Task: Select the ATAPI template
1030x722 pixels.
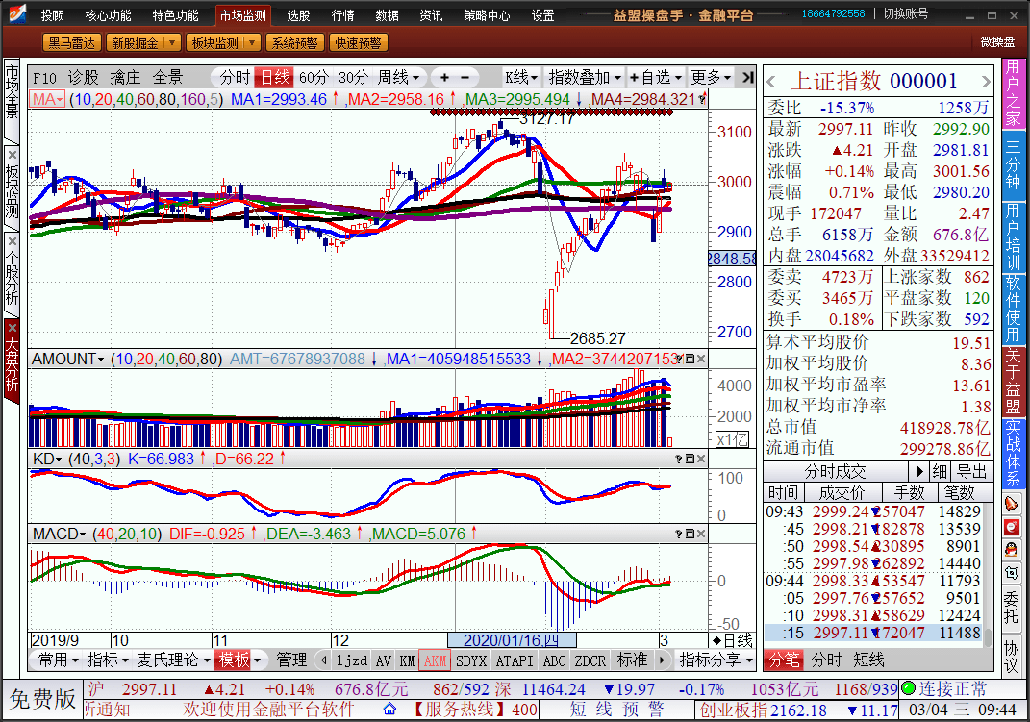Action: click(x=514, y=660)
